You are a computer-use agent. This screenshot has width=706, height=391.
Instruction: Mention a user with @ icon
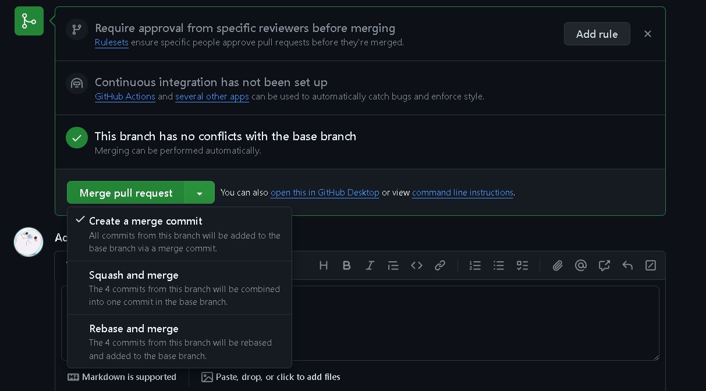580,265
